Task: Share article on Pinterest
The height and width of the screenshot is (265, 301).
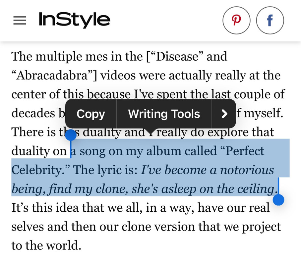Action: click(236, 20)
